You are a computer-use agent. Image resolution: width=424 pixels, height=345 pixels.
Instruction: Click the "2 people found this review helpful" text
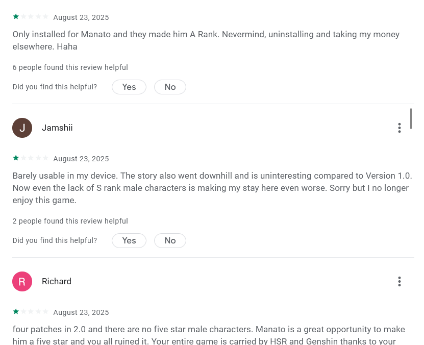70,221
